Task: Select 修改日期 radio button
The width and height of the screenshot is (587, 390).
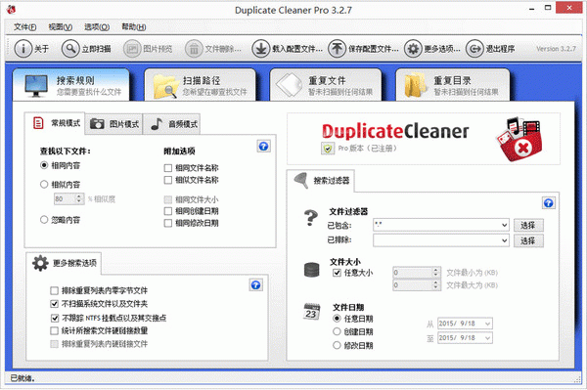Action: 337,345
